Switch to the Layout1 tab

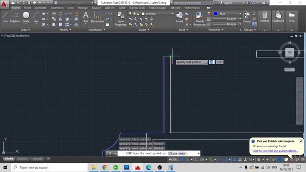(x=22, y=159)
